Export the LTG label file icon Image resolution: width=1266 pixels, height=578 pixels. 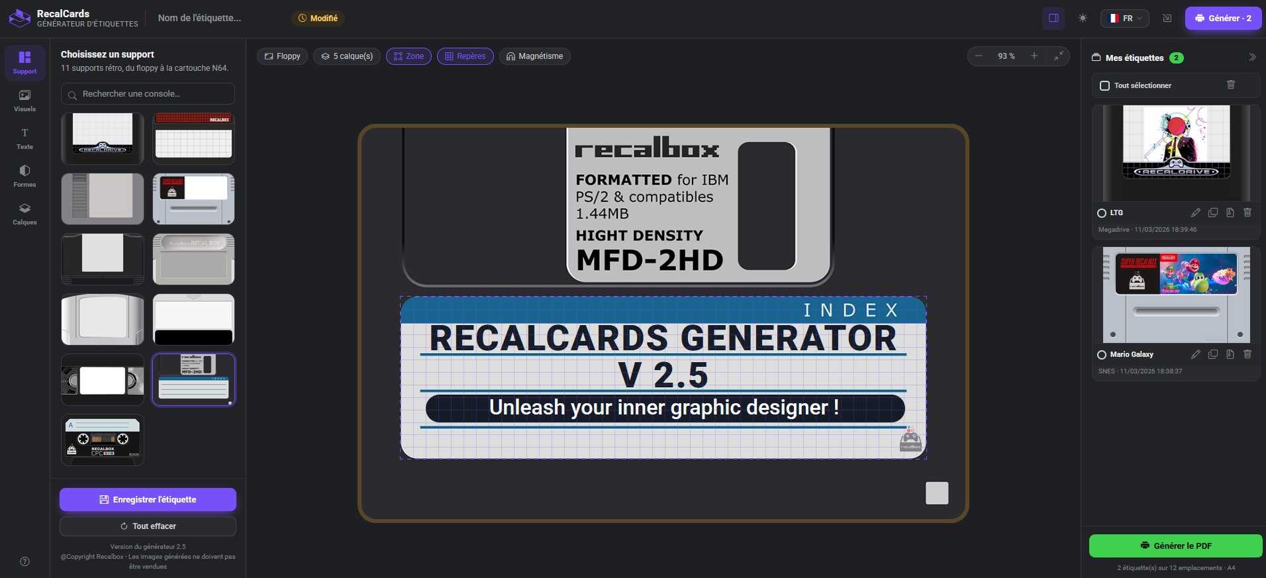click(x=1230, y=213)
